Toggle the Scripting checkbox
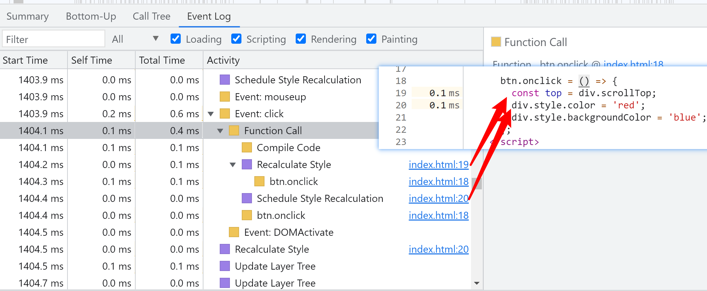 [x=236, y=39]
